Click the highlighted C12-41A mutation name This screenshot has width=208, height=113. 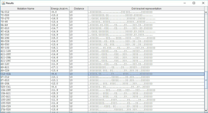tap(5, 74)
